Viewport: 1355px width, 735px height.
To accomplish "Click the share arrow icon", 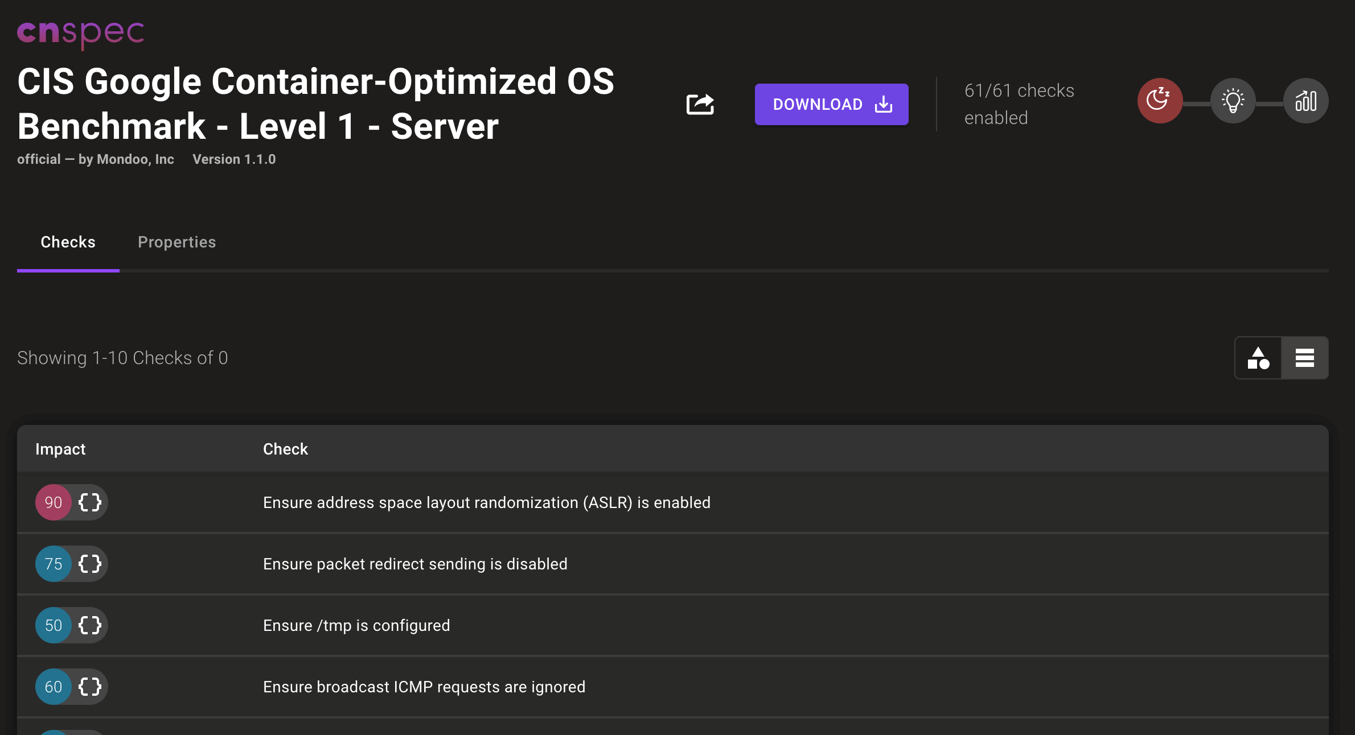I will click(x=700, y=104).
